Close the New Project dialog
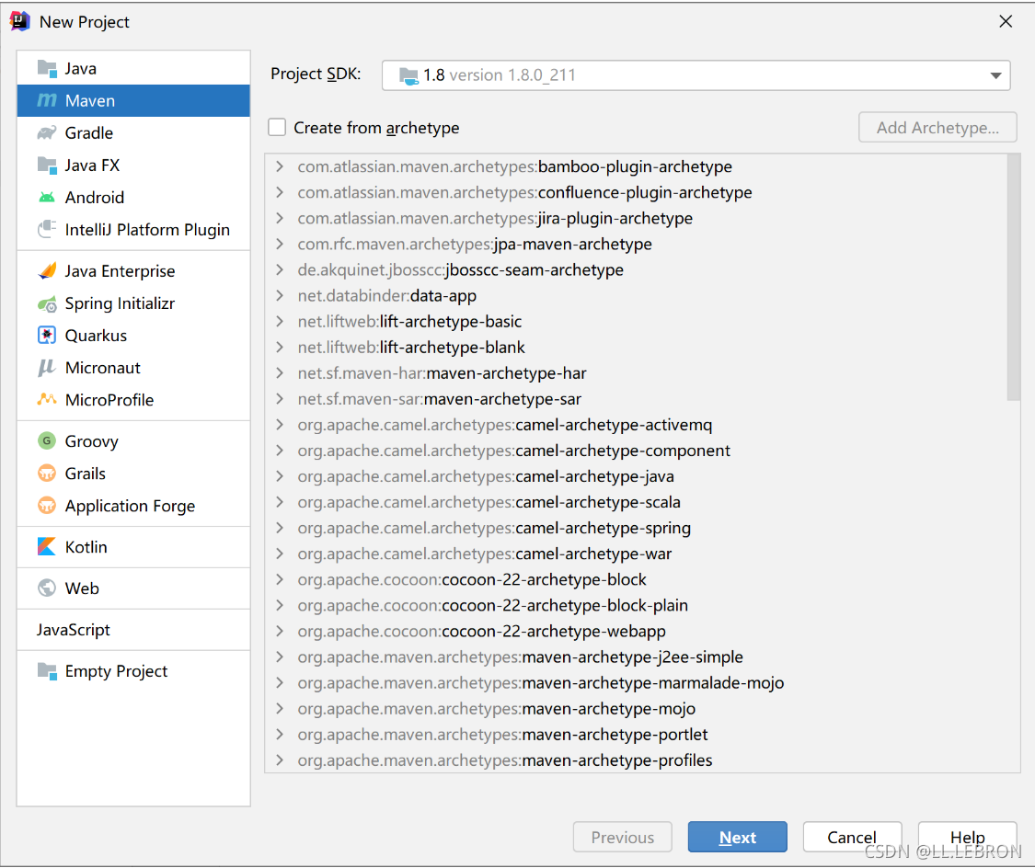This screenshot has height=868, width=1035. click(x=1006, y=21)
